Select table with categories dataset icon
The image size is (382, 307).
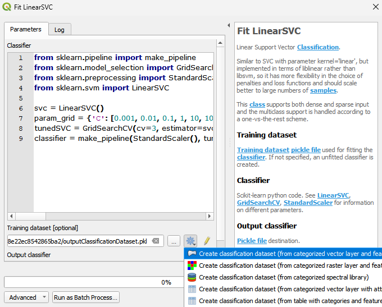click(192, 301)
